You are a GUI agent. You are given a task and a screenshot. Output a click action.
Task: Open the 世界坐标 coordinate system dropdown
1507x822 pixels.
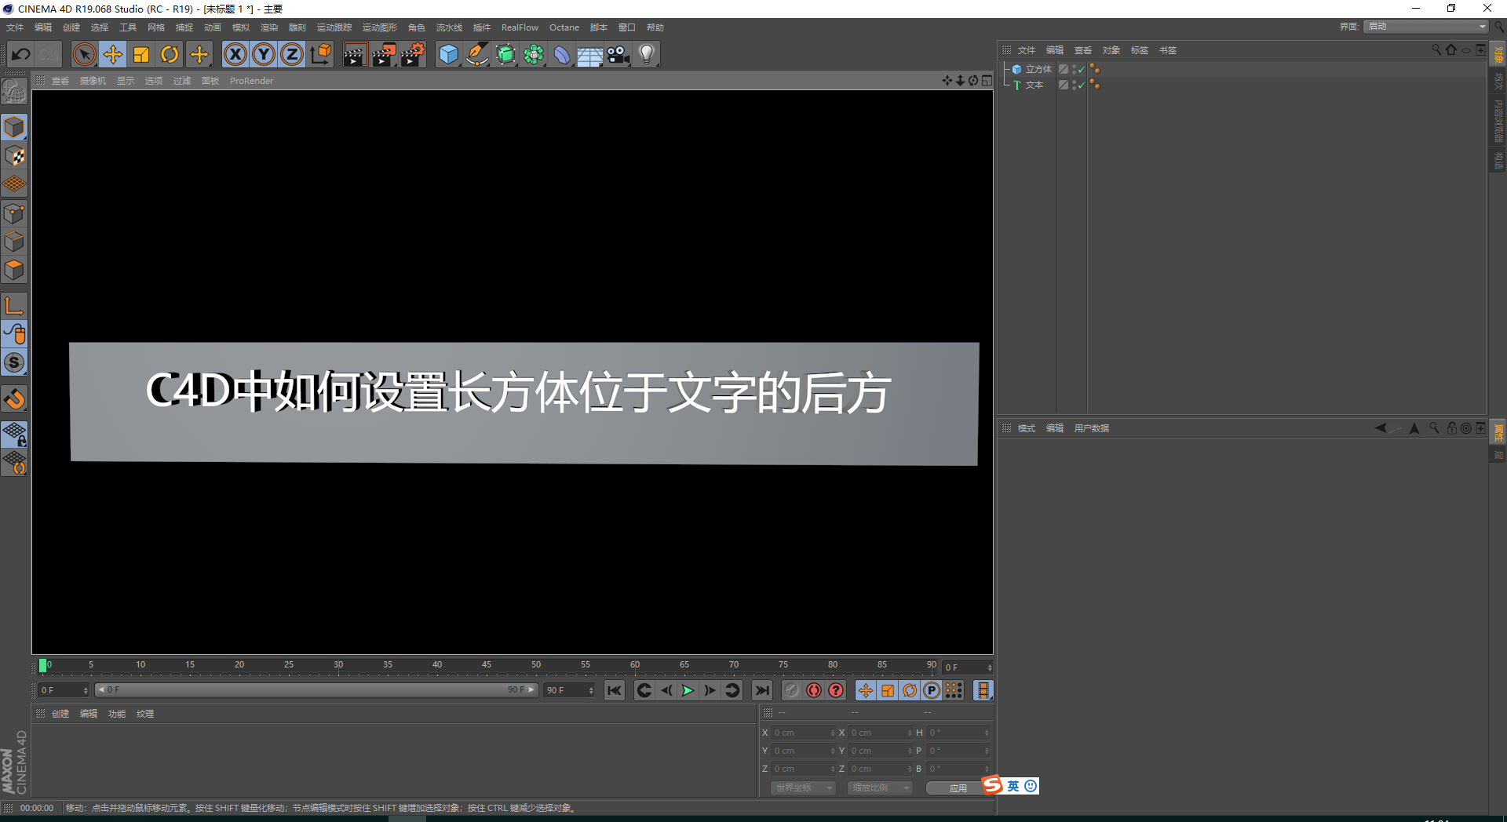pos(802,787)
